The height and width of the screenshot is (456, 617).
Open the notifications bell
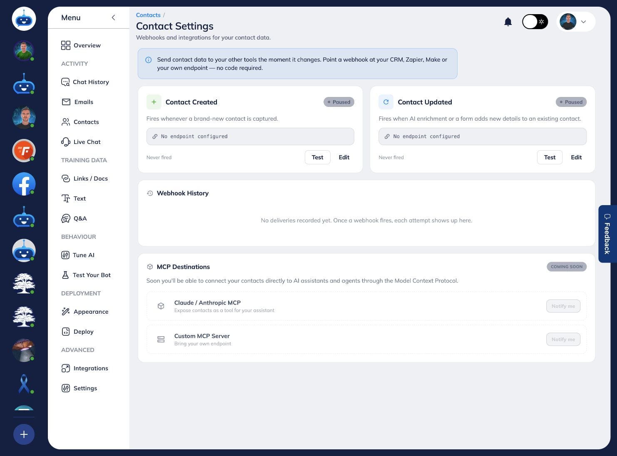pyautogui.click(x=508, y=22)
